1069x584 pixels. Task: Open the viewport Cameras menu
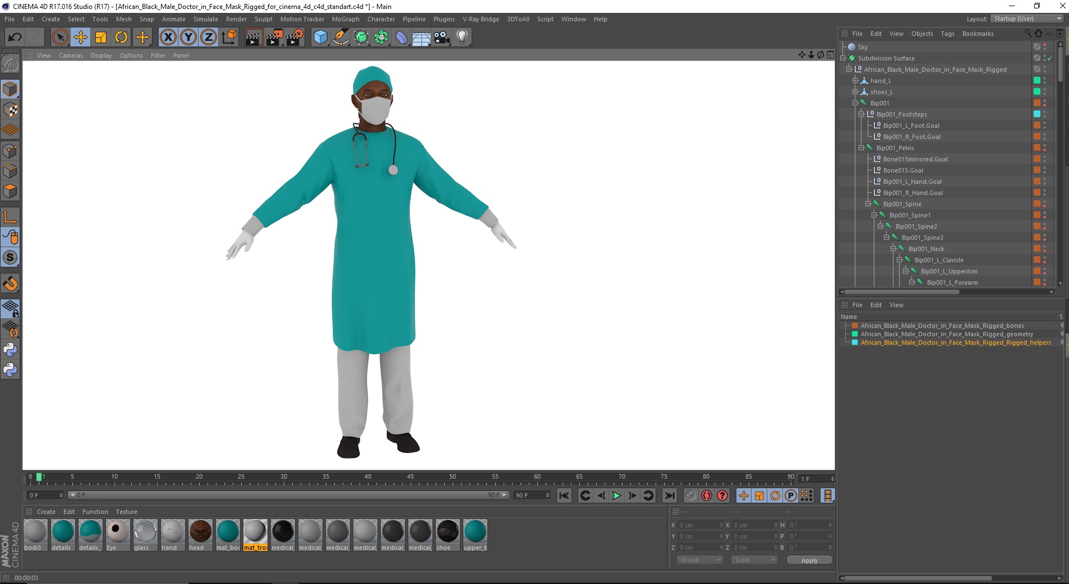click(71, 55)
